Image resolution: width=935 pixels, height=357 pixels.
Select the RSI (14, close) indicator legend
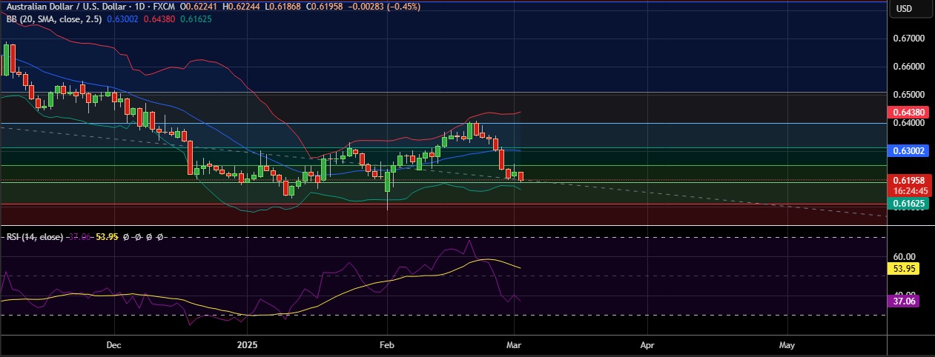[34, 237]
